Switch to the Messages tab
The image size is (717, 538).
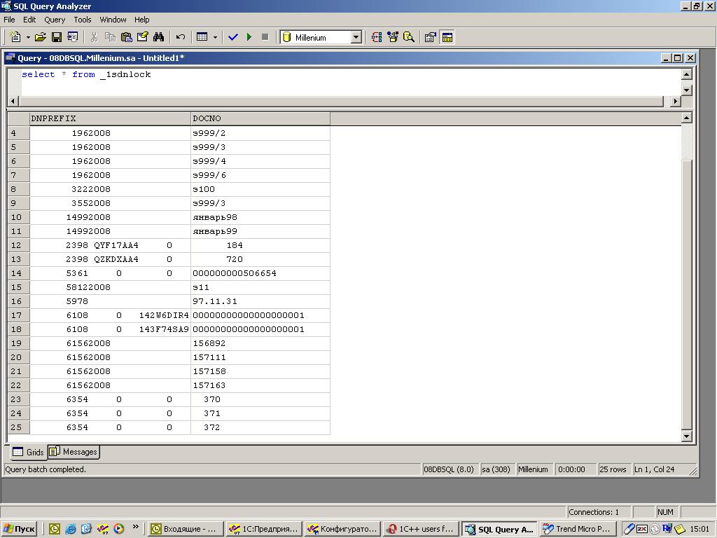pos(74,452)
